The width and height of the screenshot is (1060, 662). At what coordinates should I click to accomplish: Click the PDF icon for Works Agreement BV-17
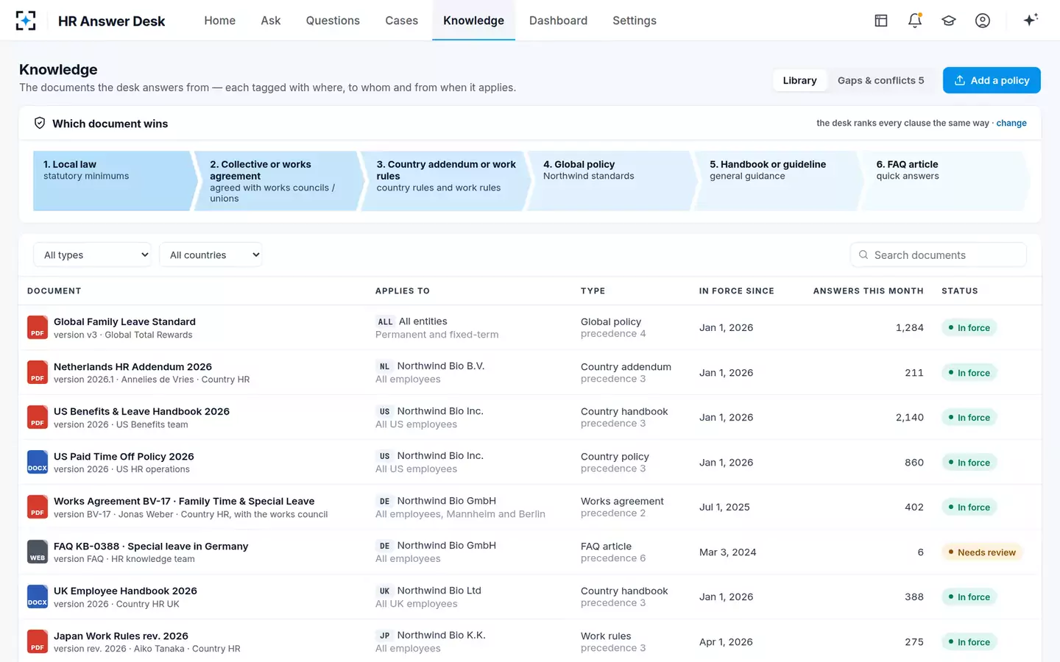(38, 507)
